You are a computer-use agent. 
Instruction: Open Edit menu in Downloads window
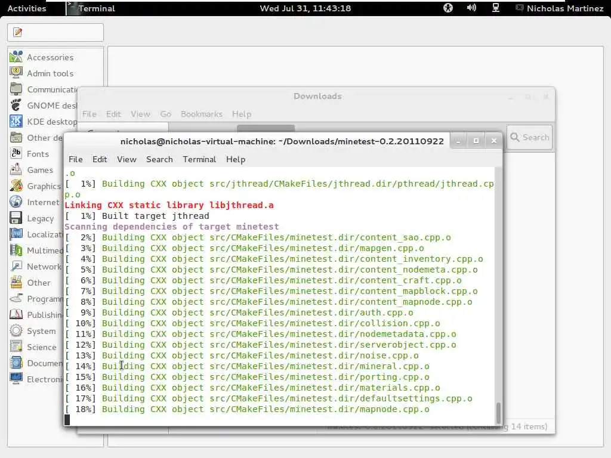(x=113, y=114)
